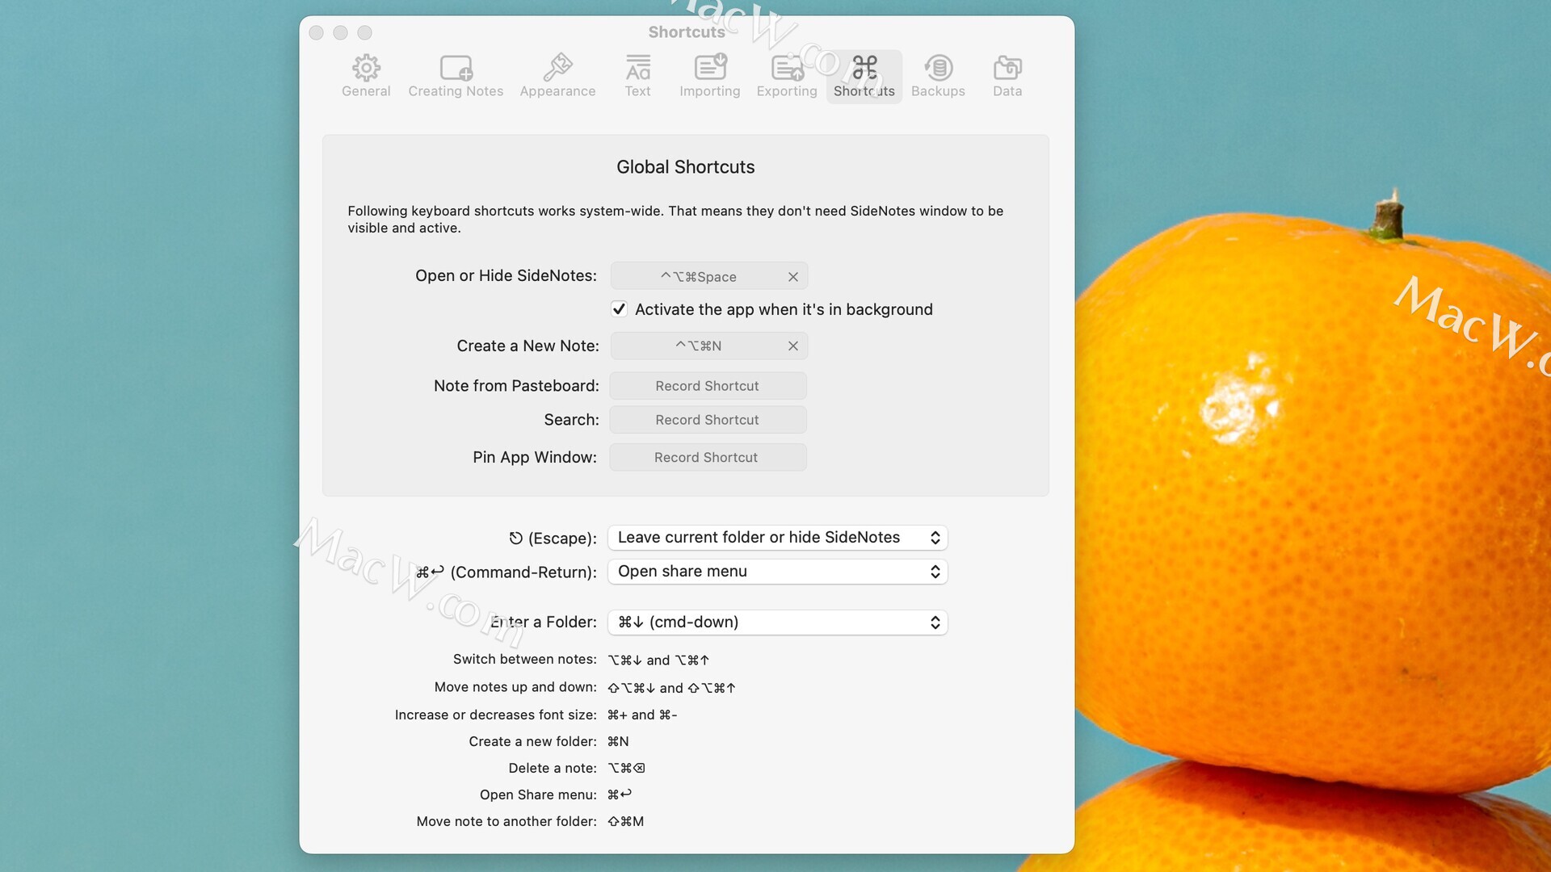Open the Creating Notes icon tab
Screen dimensions: 1551x872
click(x=456, y=68)
